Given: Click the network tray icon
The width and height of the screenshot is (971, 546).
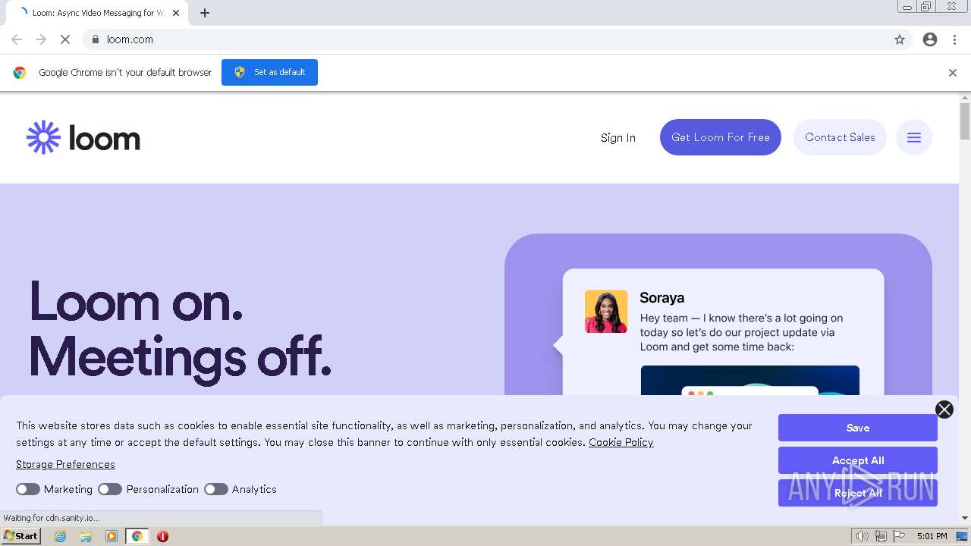Looking at the screenshot, I should (x=881, y=536).
